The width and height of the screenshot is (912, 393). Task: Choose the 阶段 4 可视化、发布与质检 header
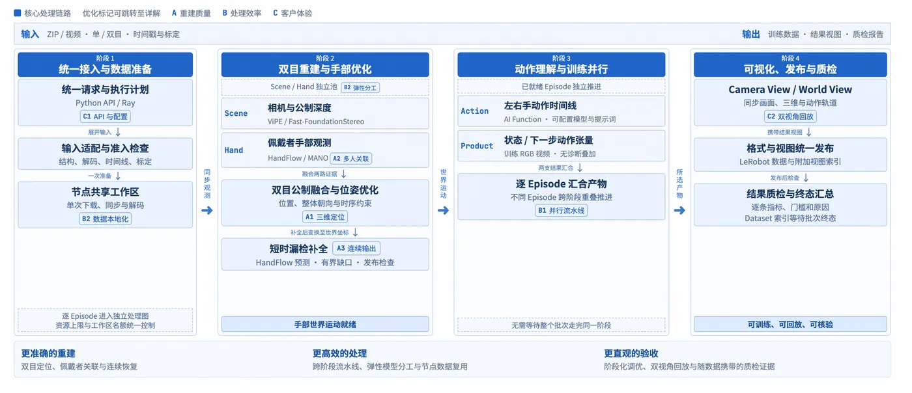click(790, 64)
